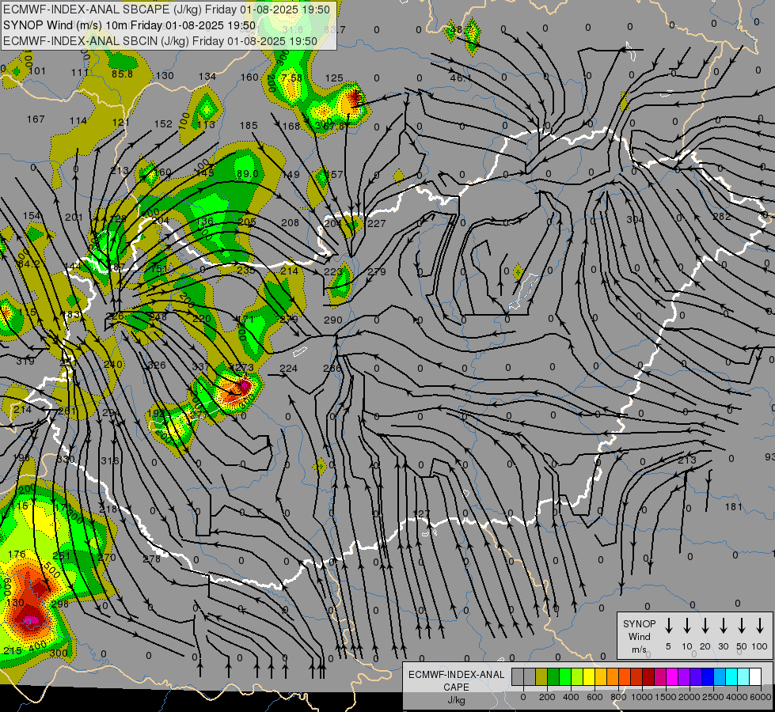Pick the dark red 1000 J/kg swatch
The image size is (775, 712).
click(648, 677)
